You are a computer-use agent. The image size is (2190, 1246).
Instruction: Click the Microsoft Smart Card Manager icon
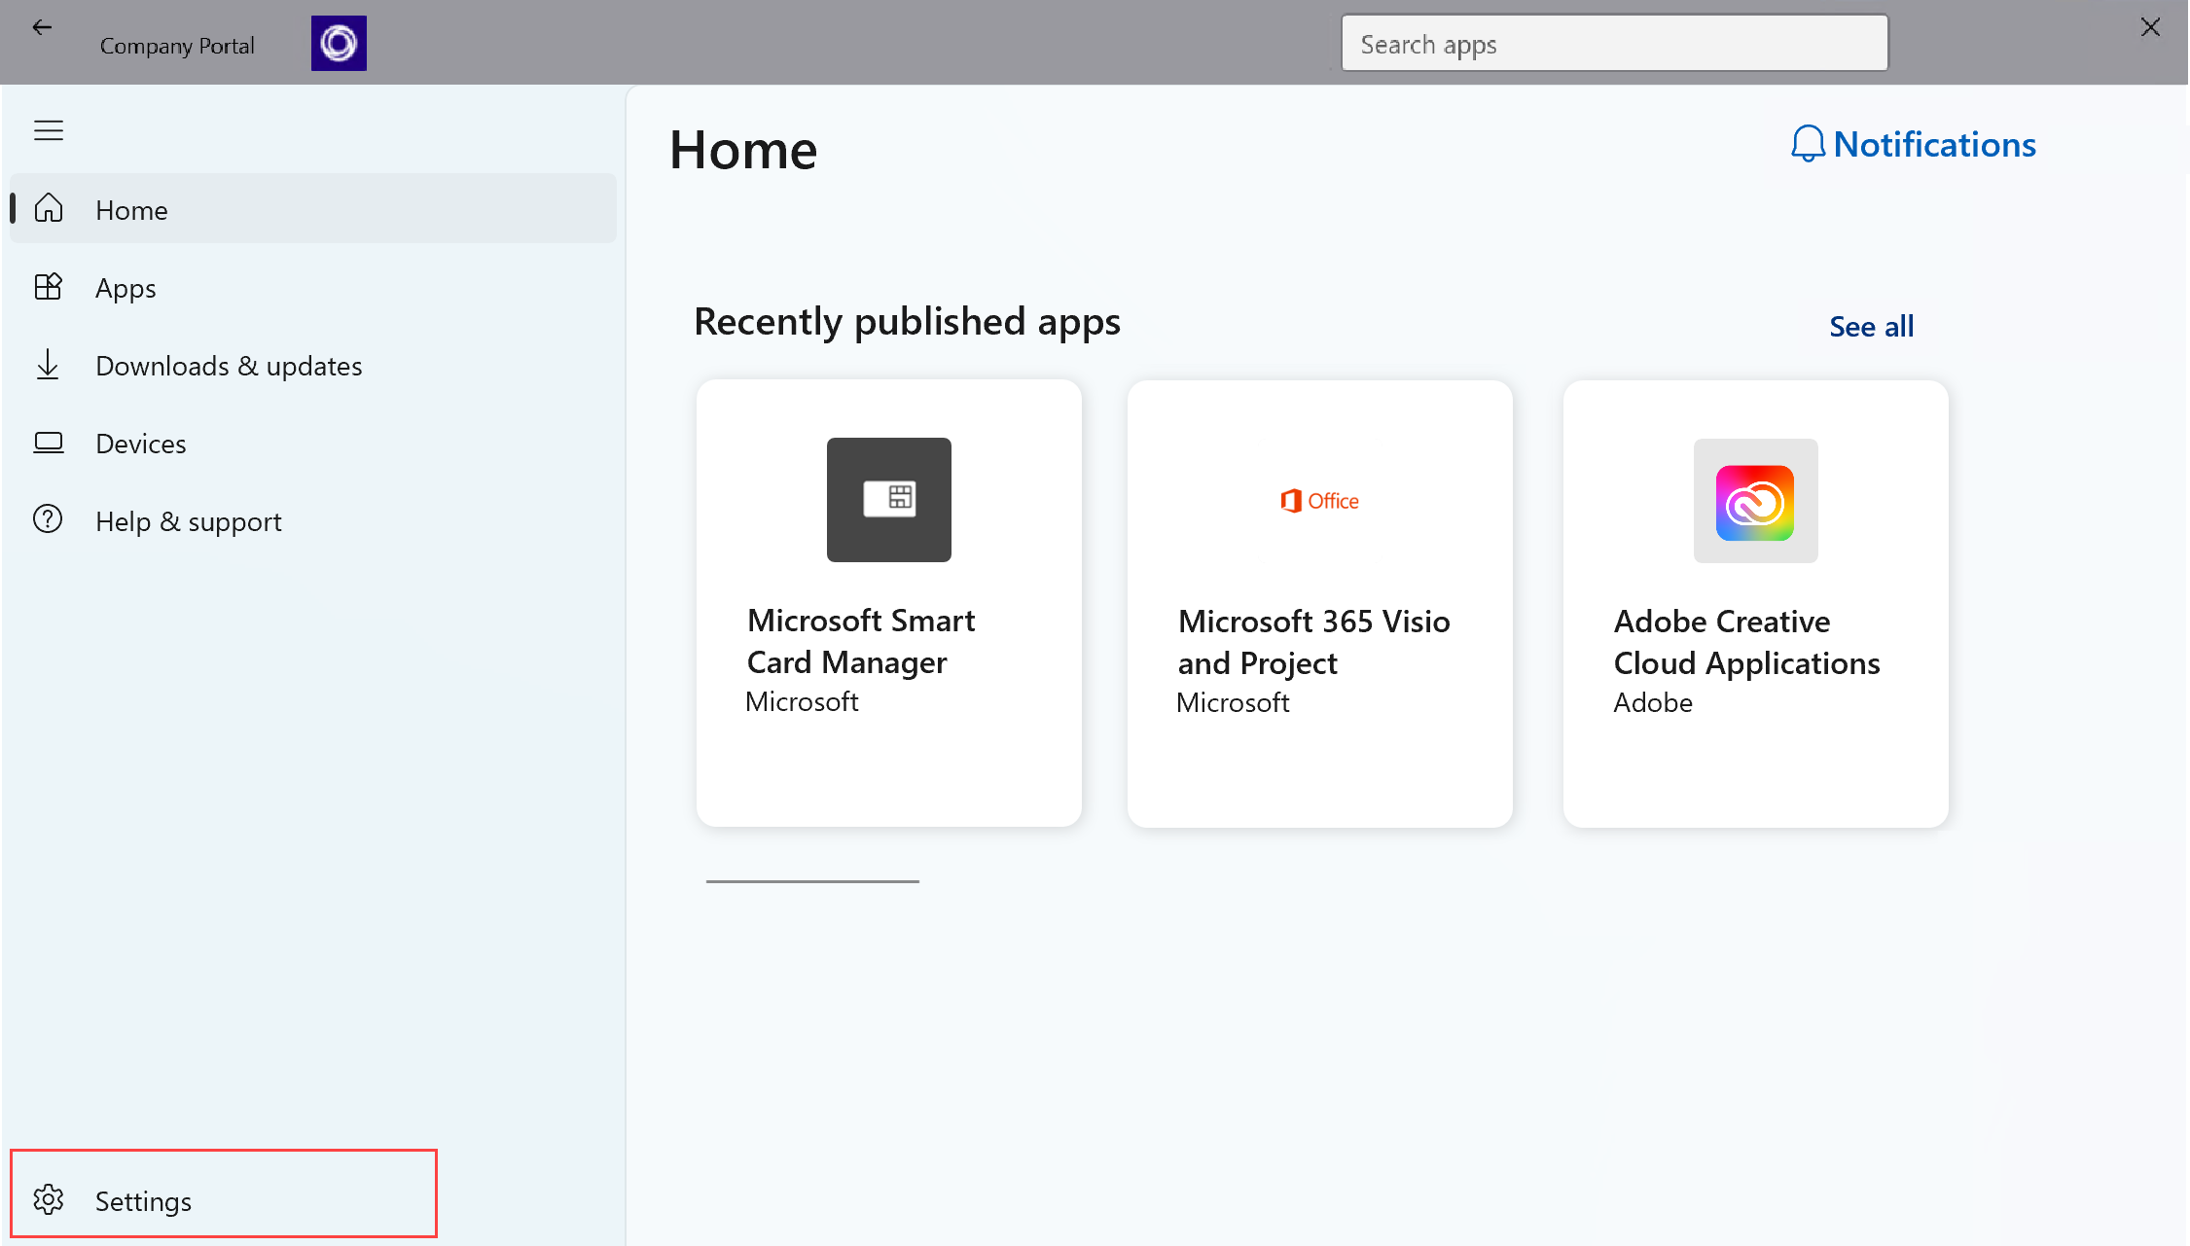[x=887, y=499]
